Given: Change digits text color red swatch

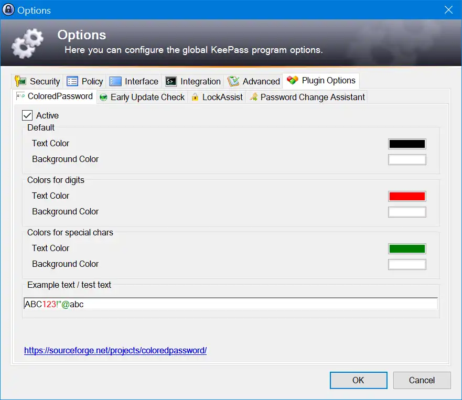Looking at the screenshot, I should 407,196.
